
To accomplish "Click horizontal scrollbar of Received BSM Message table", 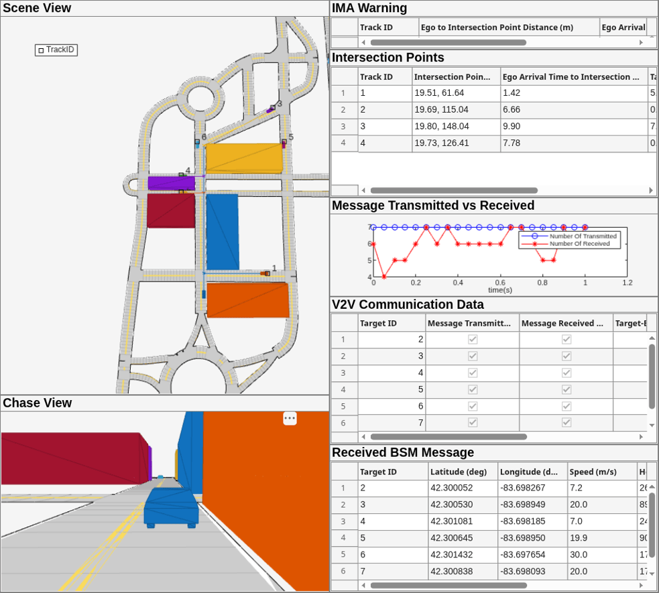I will click(448, 585).
